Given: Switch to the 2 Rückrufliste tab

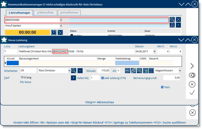Looking at the screenshot, I should [45, 12].
